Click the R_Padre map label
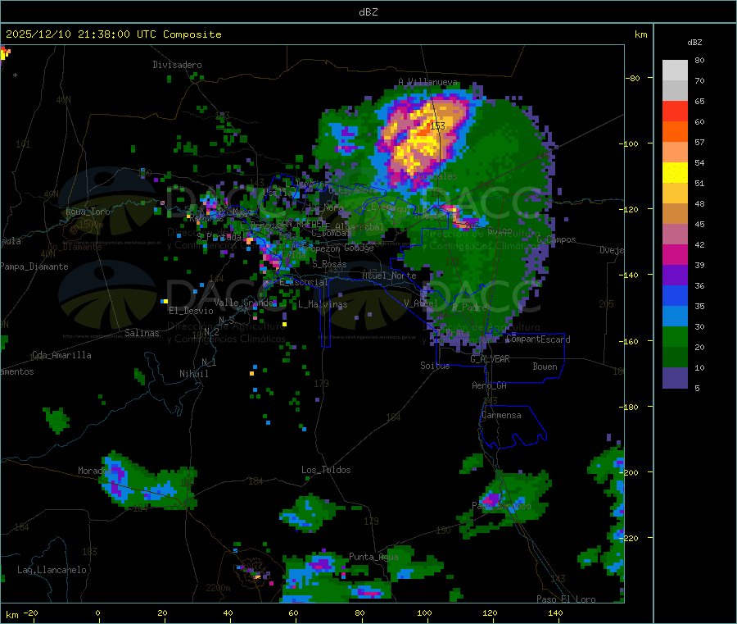737x624 pixels. click(x=469, y=307)
